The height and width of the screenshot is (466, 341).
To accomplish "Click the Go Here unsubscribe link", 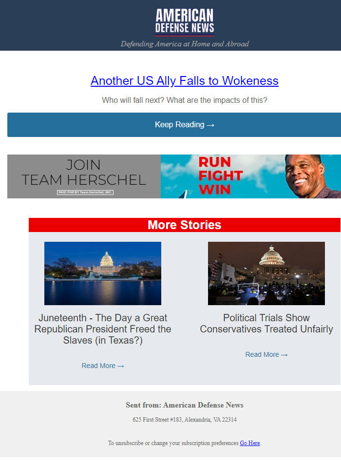I will click(250, 443).
